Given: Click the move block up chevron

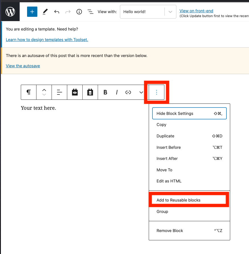Looking at the screenshot, I should pos(44,90).
